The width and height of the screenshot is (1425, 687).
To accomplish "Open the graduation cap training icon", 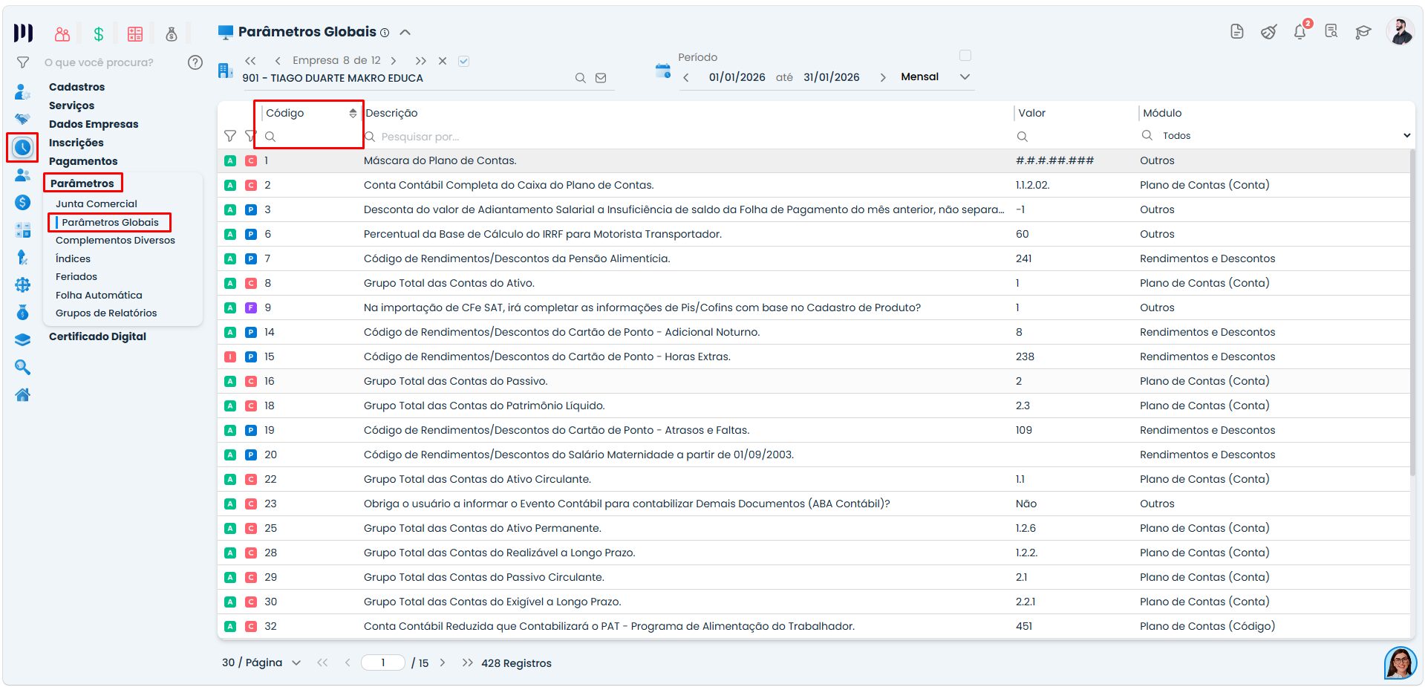I will 1363,32.
